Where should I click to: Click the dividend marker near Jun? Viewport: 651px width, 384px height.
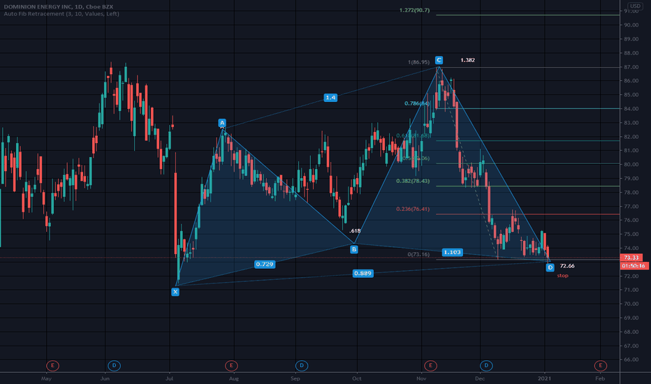[114, 366]
